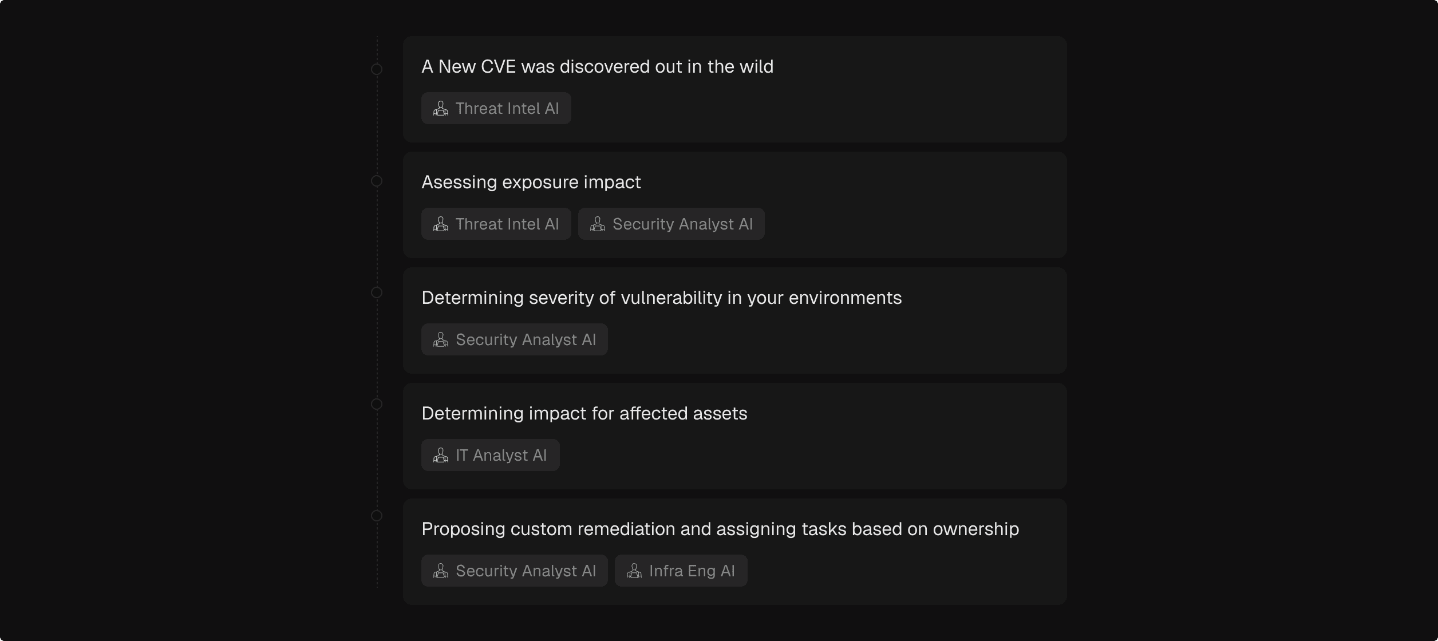Viewport: 1438px width, 641px height.
Task: Click timeline marker beside Determining impact for assets
Action: click(377, 404)
